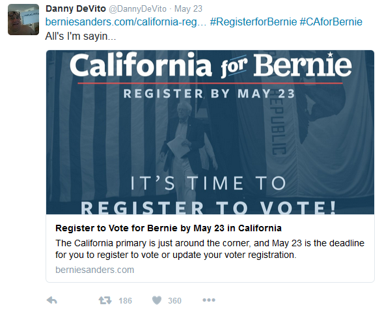Open the May 23 tweet timestamp
Viewport: 382px width, 314px height.
(x=188, y=9)
